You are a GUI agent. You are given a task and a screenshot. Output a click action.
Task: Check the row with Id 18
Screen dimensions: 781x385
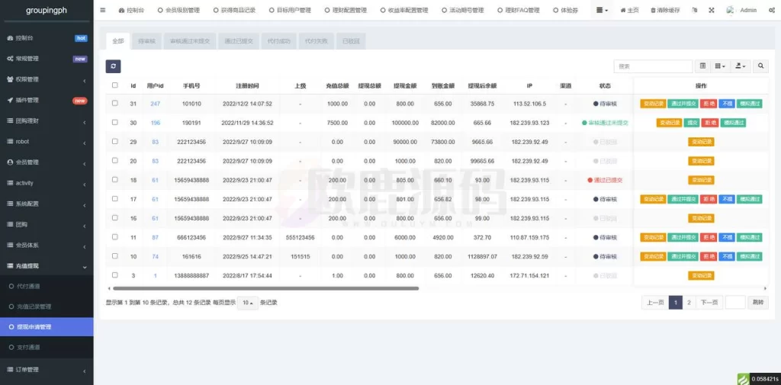[115, 179]
